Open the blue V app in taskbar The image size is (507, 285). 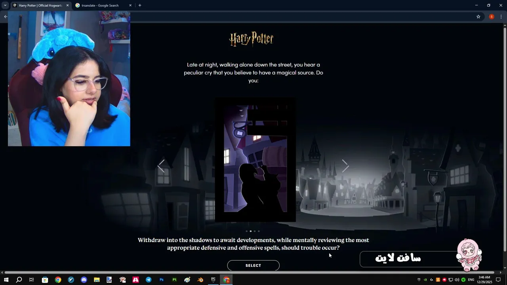[71, 280]
